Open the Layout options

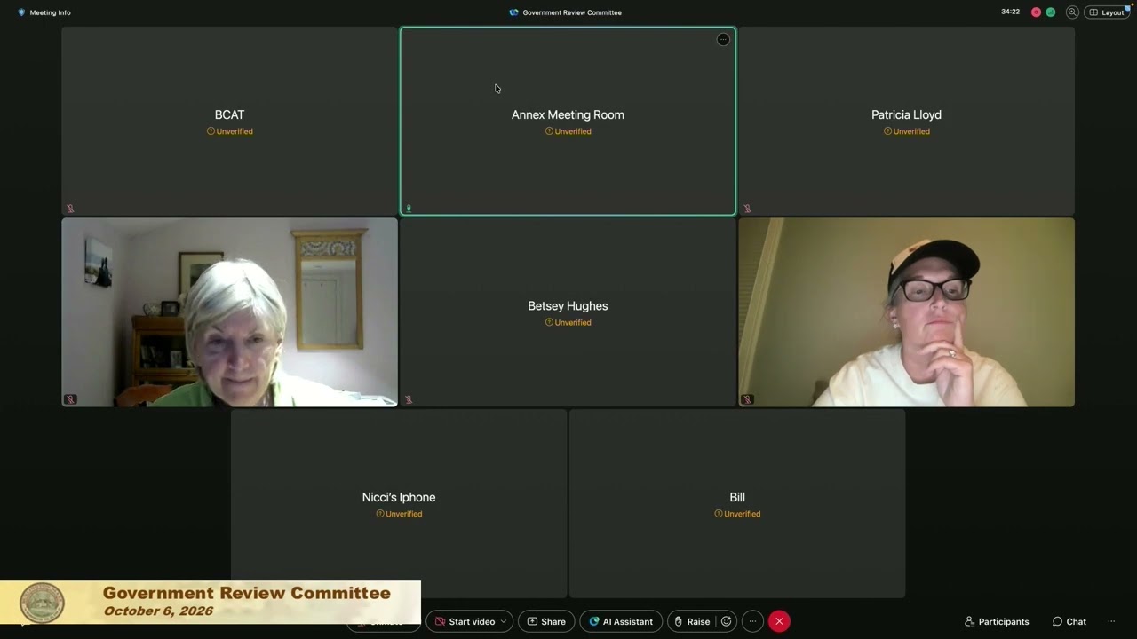pos(1107,12)
